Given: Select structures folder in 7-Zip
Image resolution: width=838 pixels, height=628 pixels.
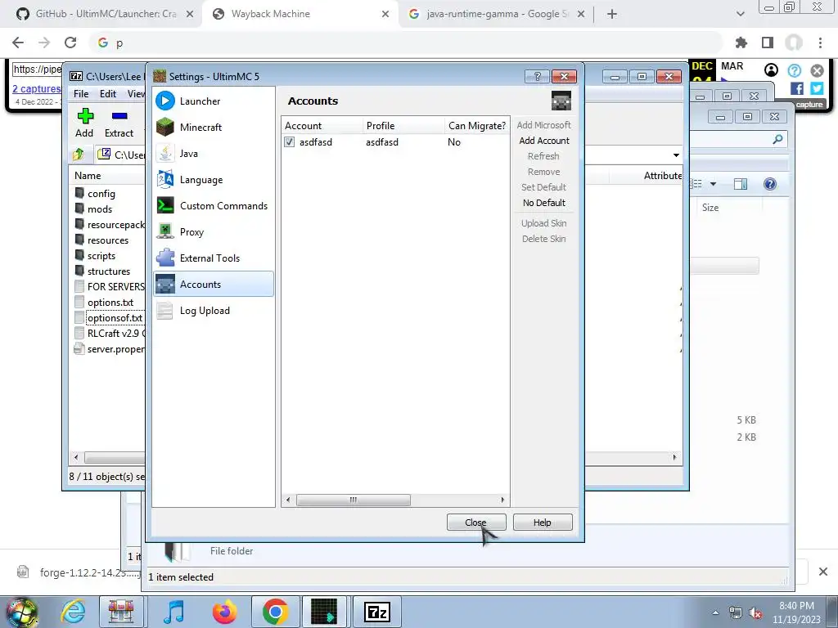Looking at the screenshot, I should tap(109, 271).
